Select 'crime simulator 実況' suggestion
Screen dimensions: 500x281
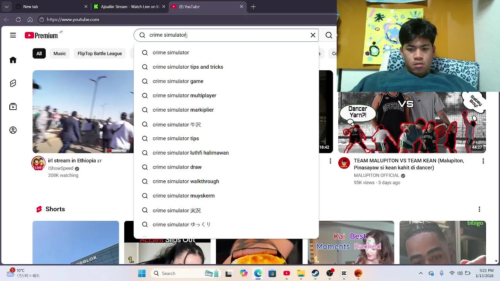(226, 210)
